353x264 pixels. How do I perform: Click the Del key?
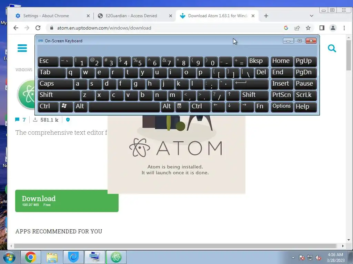[x=262, y=73]
